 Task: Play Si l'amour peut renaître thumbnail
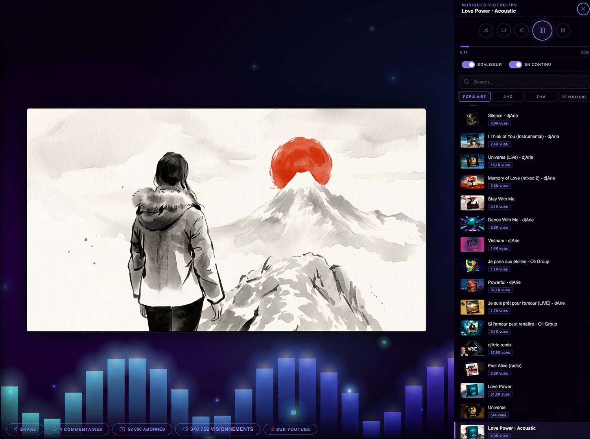point(472,328)
